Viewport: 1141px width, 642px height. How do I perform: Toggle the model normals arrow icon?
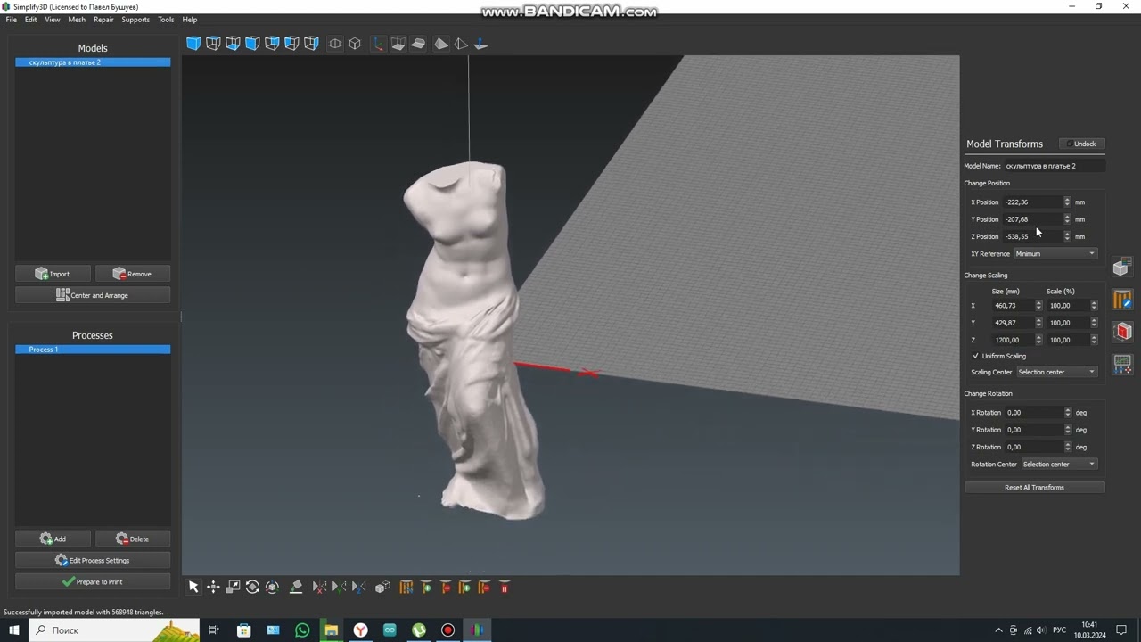[480, 44]
